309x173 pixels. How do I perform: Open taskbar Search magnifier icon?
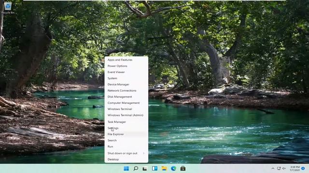click(x=136, y=169)
